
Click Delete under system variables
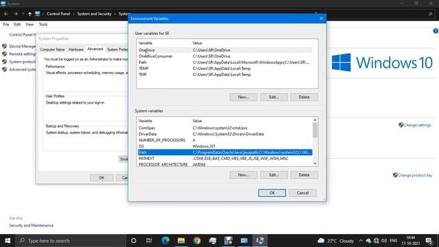(x=304, y=175)
